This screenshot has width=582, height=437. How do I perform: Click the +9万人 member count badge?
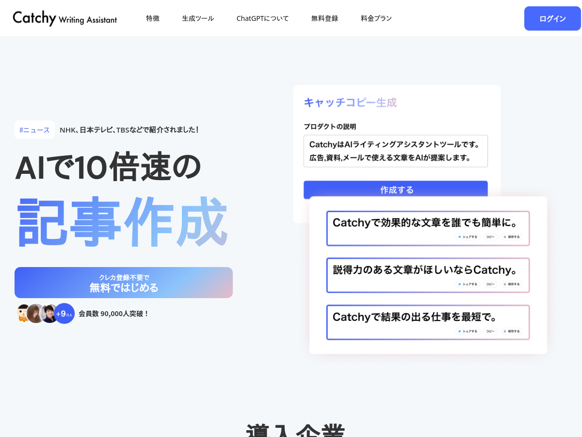(x=64, y=314)
